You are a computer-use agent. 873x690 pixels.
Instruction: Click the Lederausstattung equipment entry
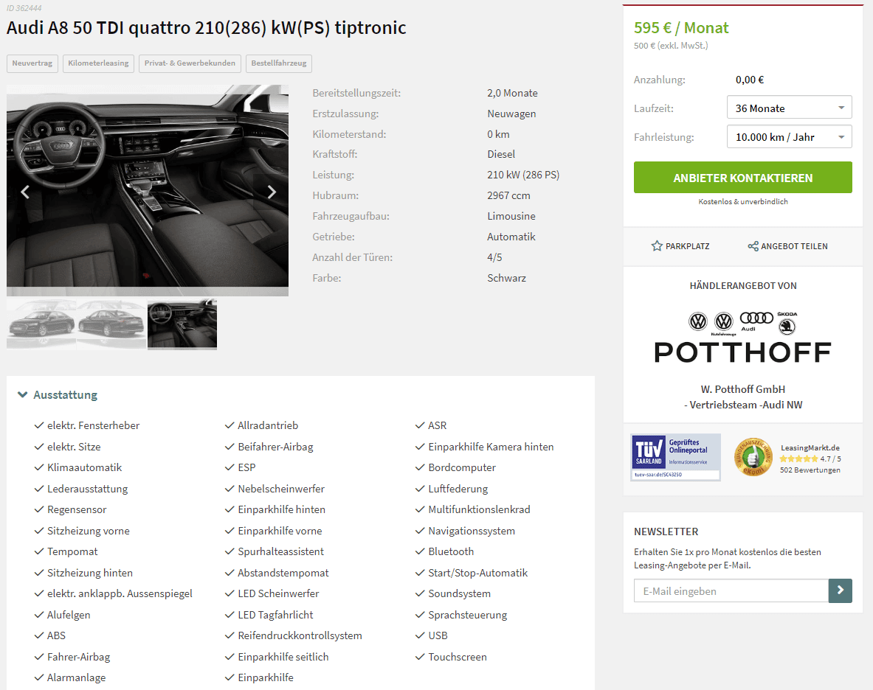pyautogui.click(x=87, y=489)
